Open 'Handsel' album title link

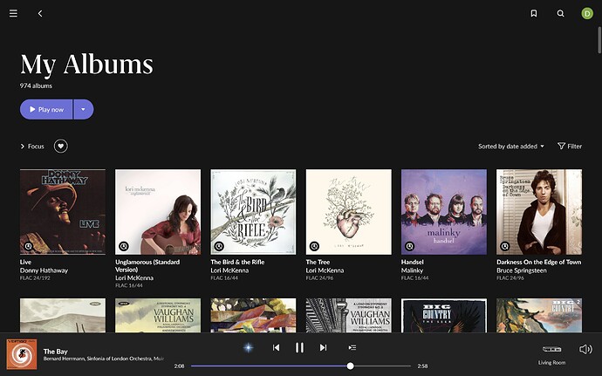tap(413, 262)
